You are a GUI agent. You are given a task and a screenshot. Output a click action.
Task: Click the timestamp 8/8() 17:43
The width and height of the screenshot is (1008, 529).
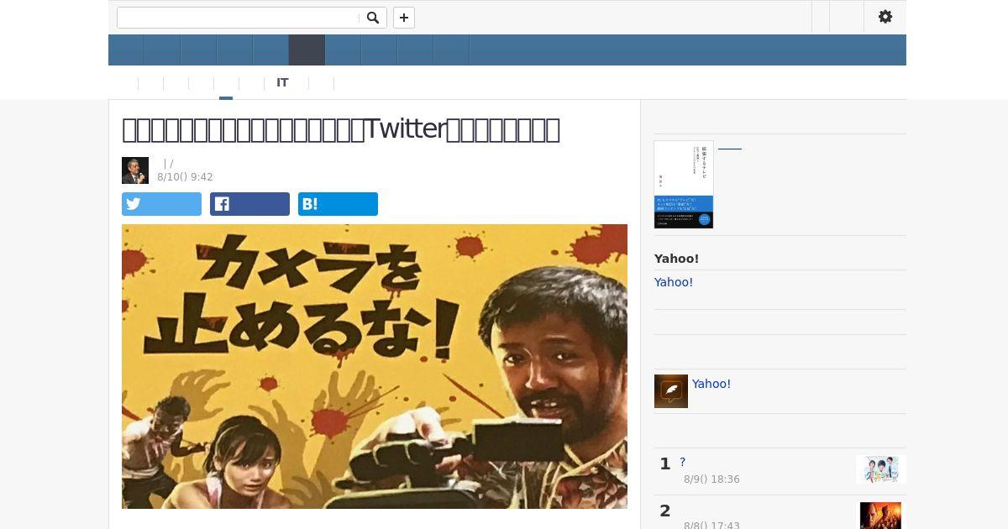coord(711,526)
